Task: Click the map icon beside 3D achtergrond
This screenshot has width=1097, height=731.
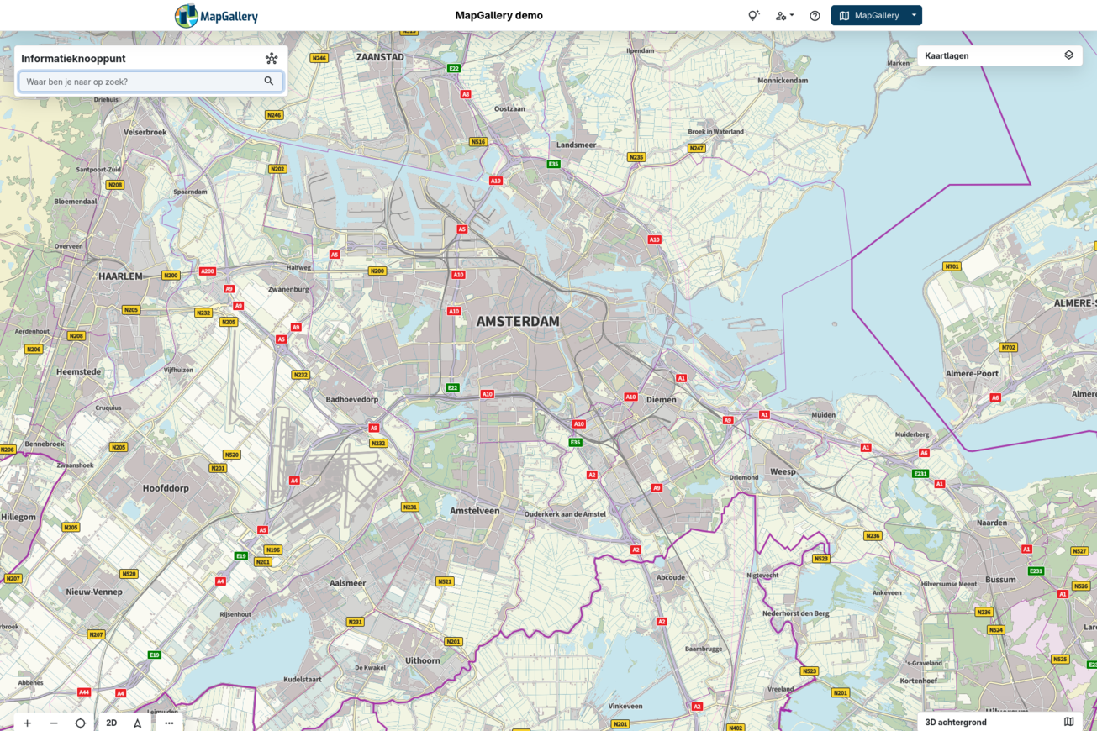Action: 1068,722
